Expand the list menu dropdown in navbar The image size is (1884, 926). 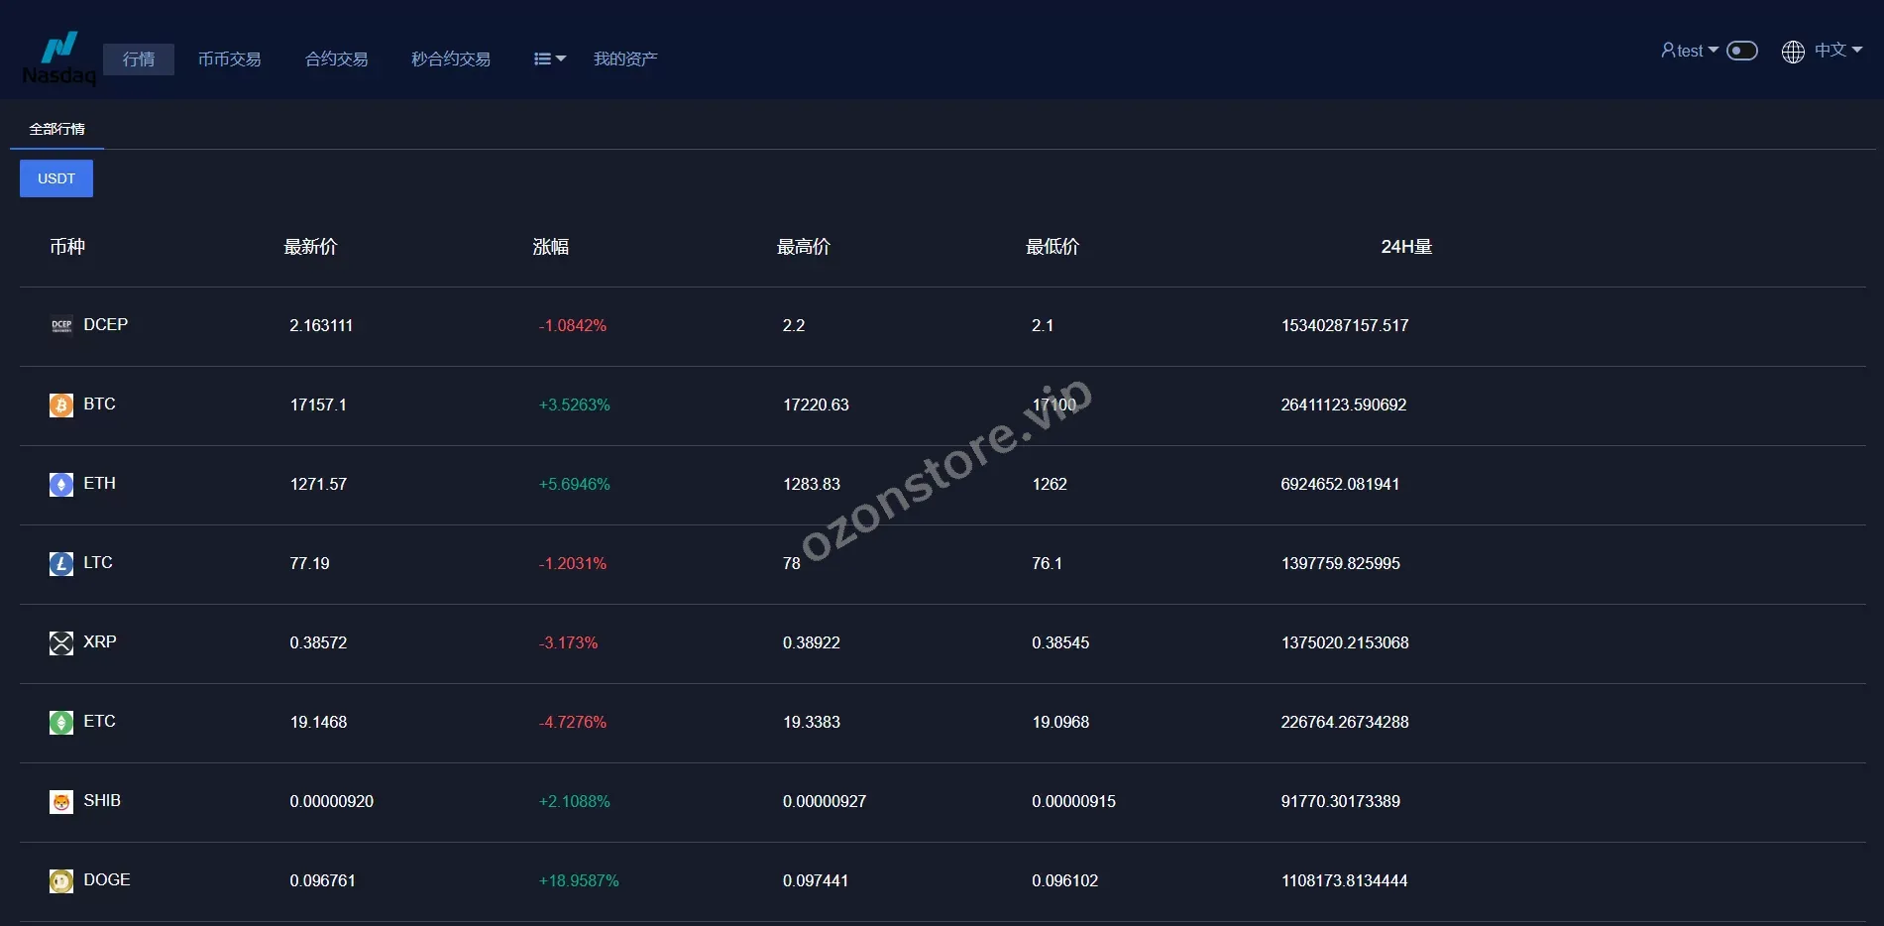tap(549, 59)
